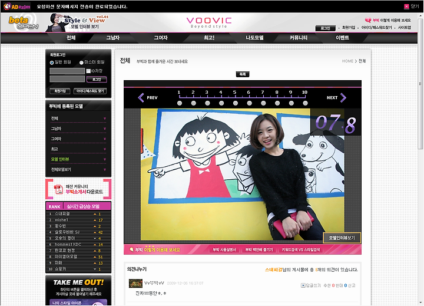The height and width of the screenshot is (306, 424).
Task: Click the up arrow beside rank change 51
Action: click(95, 256)
